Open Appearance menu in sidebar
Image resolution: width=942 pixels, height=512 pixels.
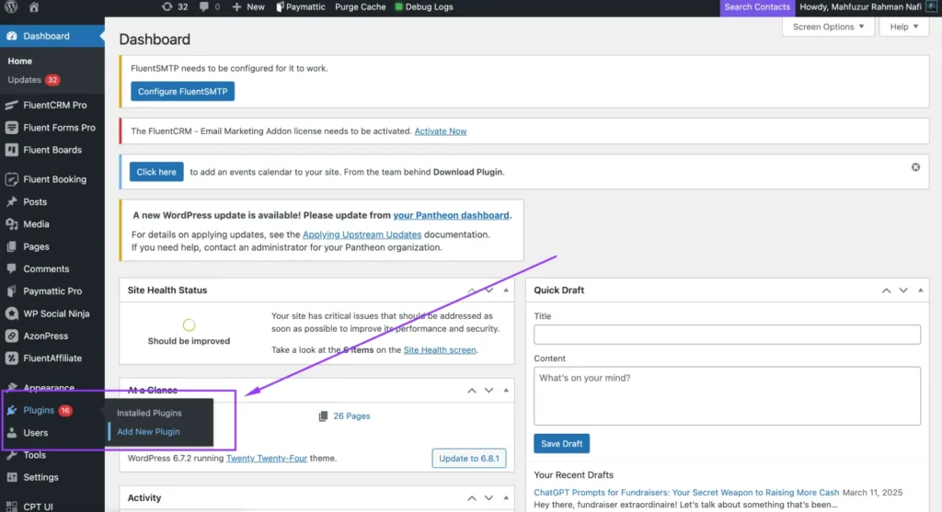(x=49, y=388)
